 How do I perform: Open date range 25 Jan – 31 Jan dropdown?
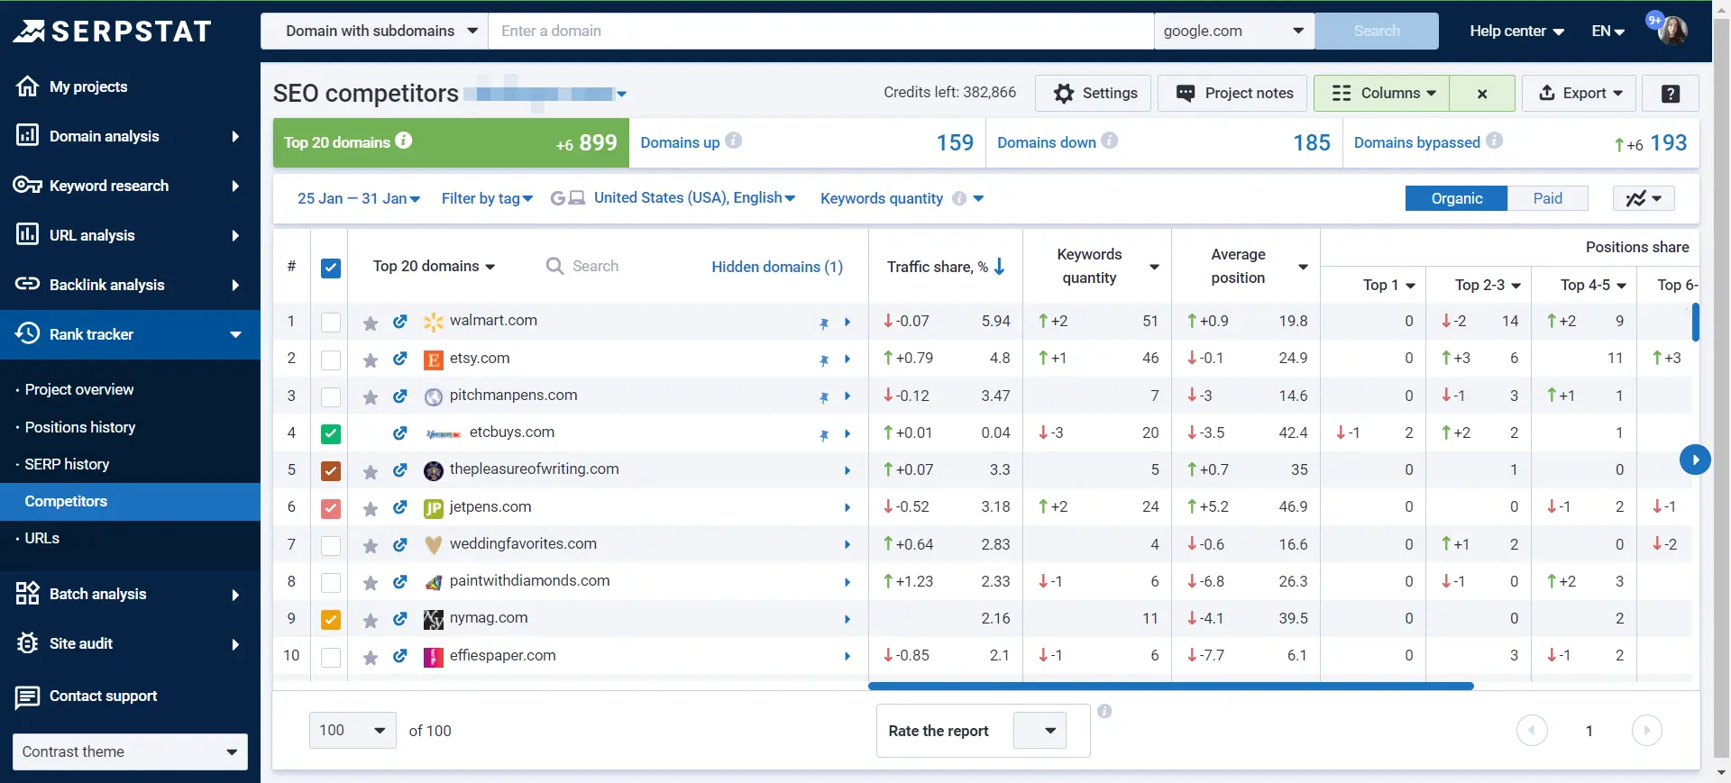pos(359,198)
